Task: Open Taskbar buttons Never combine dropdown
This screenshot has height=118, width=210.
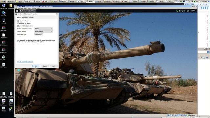Action: tap(44, 31)
